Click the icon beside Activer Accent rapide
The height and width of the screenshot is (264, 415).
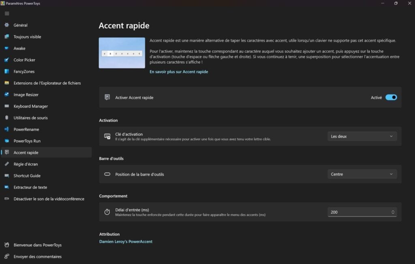107,97
